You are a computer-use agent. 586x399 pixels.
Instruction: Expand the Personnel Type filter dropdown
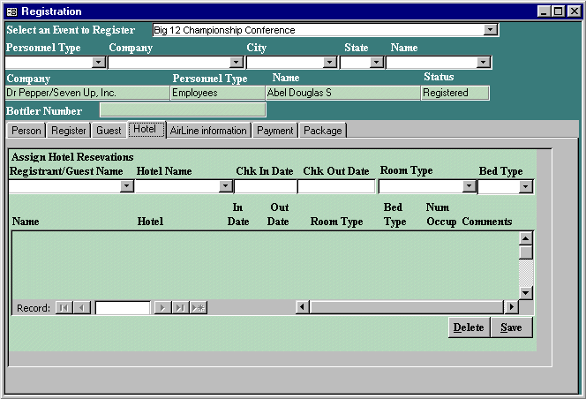99,62
